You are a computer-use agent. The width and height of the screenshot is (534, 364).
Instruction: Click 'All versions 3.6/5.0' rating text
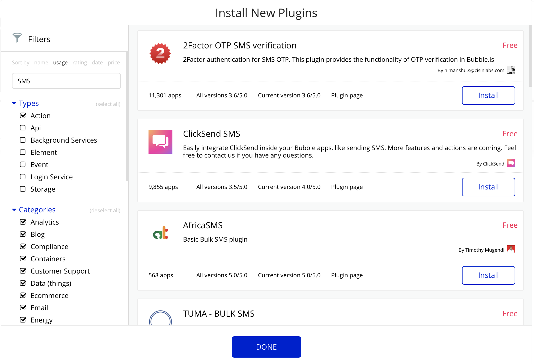pyautogui.click(x=222, y=95)
